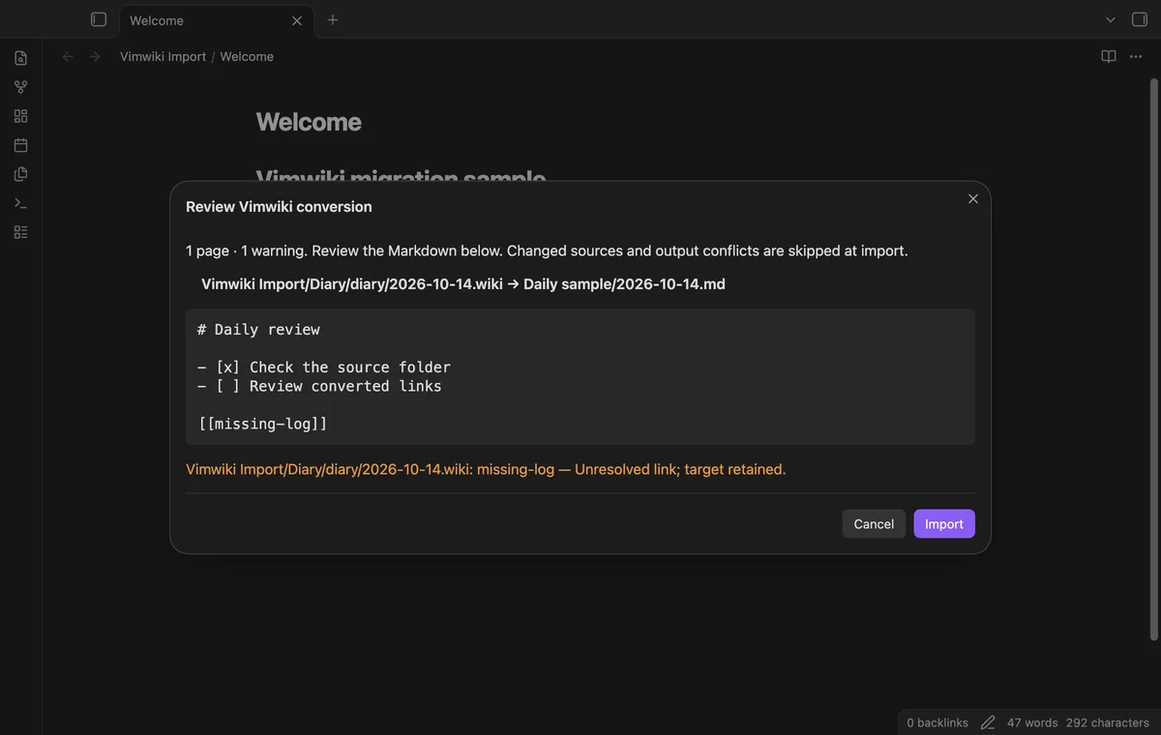1161x735 pixels.
Task: Click the '[[missing-log]]' line in preview
Action: point(262,424)
